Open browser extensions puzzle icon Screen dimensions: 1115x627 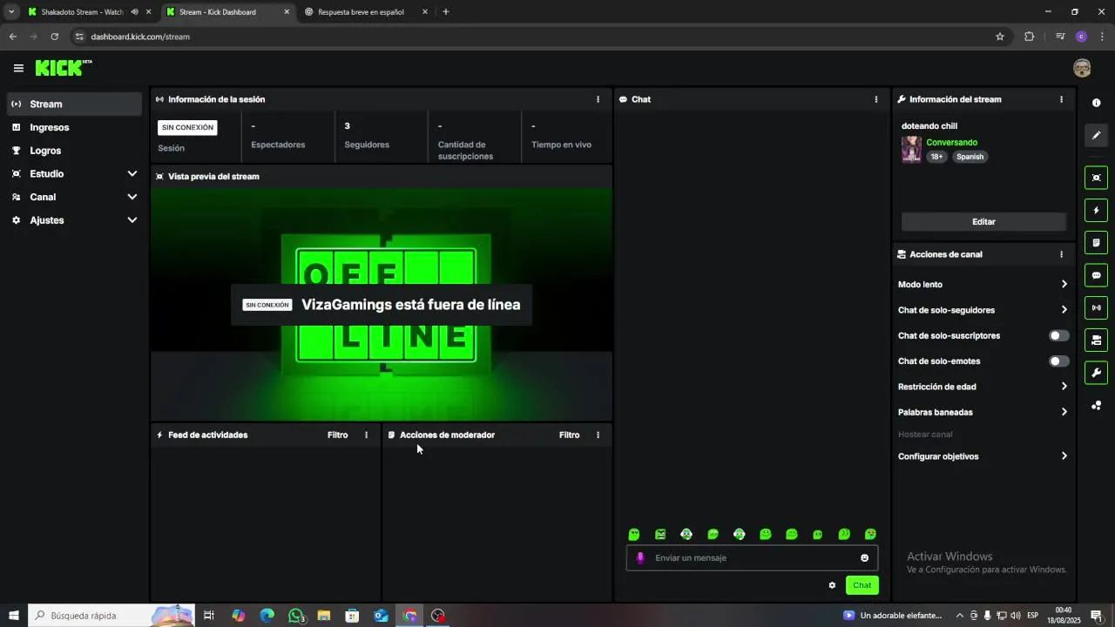click(x=1030, y=37)
